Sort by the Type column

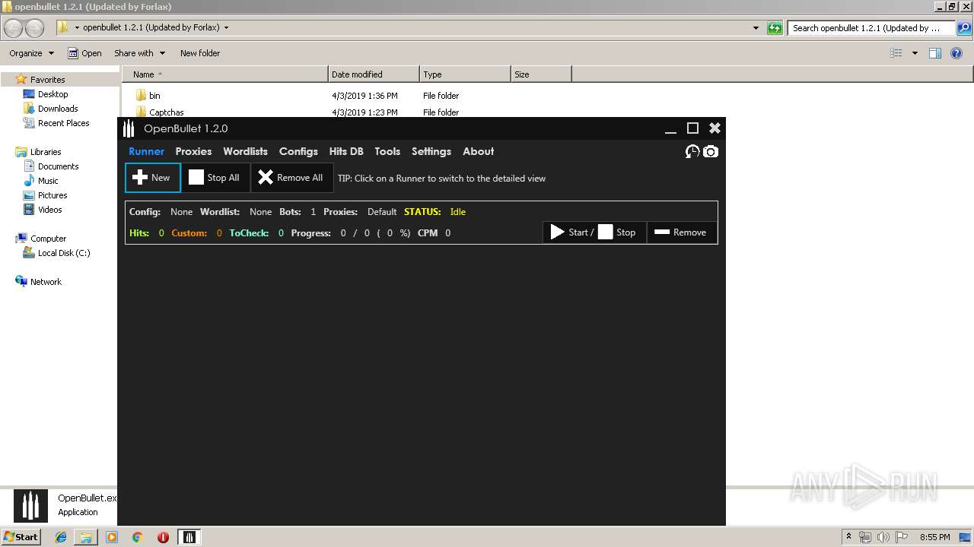[x=465, y=74]
